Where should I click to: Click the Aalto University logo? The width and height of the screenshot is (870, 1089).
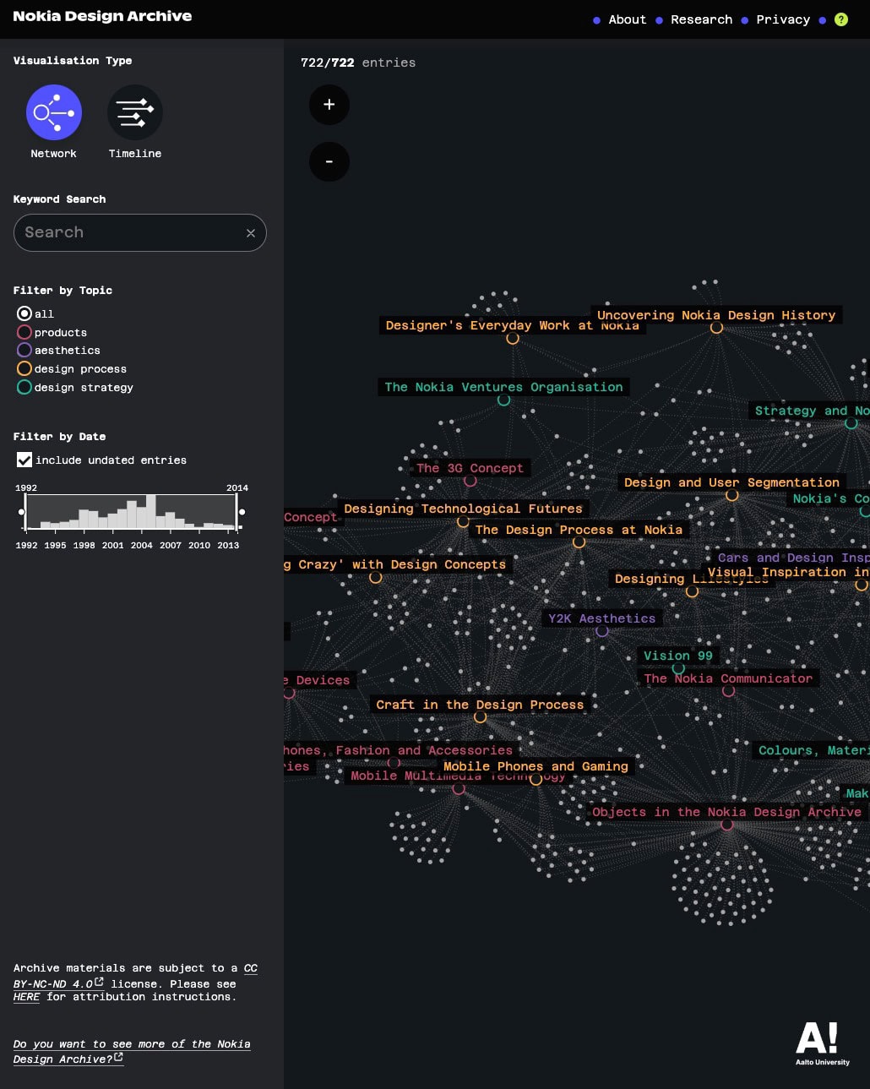(x=823, y=1043)
